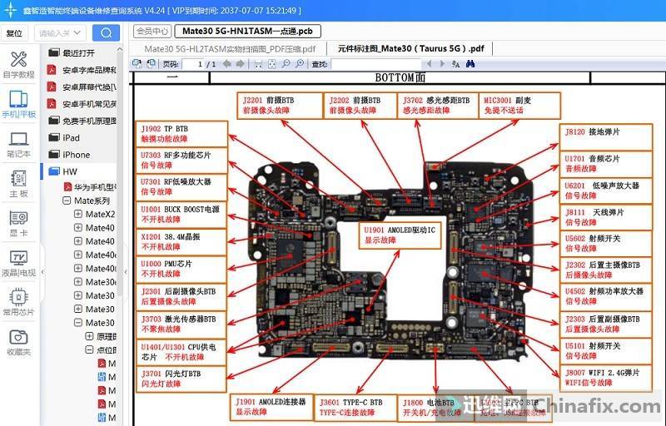Switch to Mate30 5G-HN1TASM一点通.pcb tab

tap(248, 32)
